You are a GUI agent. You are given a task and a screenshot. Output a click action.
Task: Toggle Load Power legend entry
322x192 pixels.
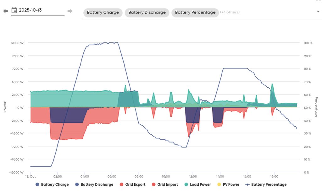coord(200,184)
